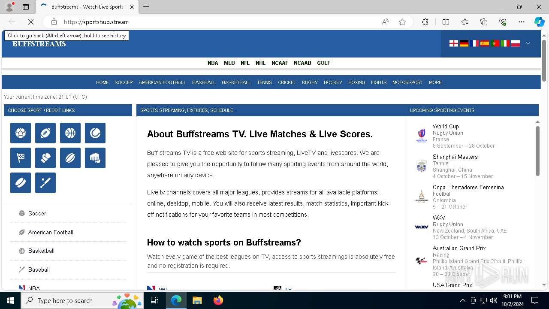Screen dimensions: 549x309
Task: Switch language via the Spanish flag
Action: click(x=485, y=43)
